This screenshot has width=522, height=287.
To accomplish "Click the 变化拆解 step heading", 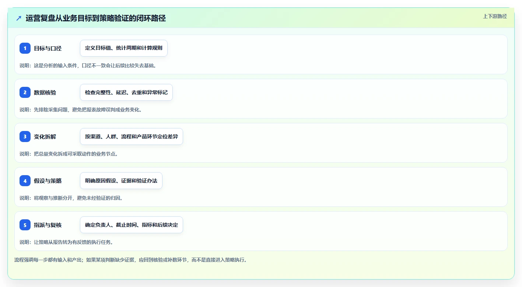I will [x=45, y=137].
